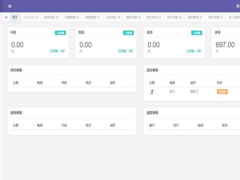240x180 pixels.
Task: Click the 回来了 post text
Action: pos(194,92)
